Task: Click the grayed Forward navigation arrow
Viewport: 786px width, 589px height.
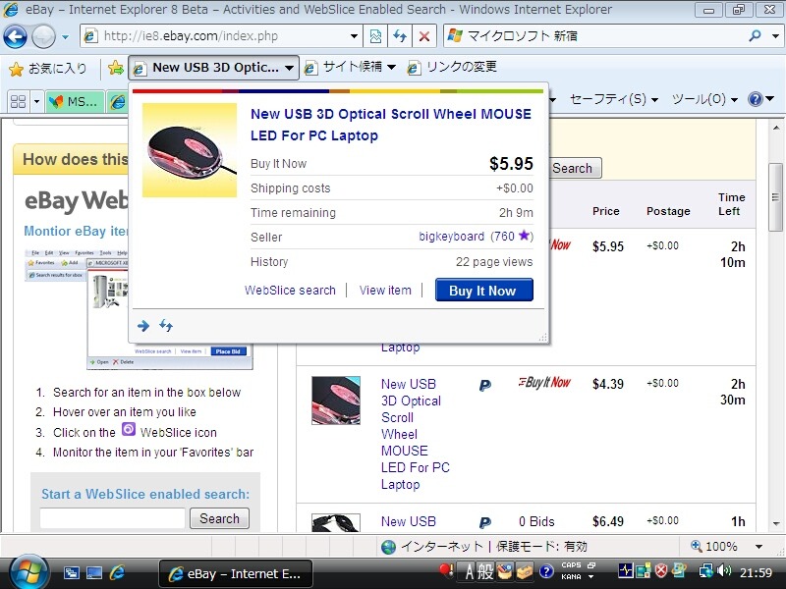Action: pyautogui.click(x=43, y=36)
